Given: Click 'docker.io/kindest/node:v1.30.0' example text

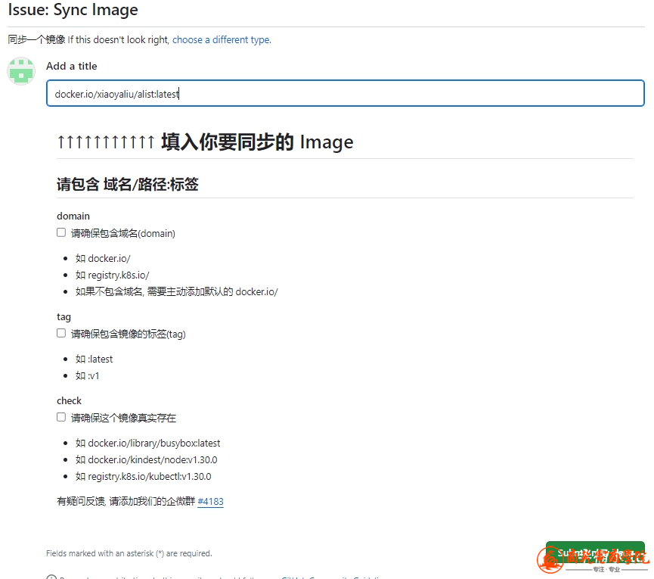Looking at the screenshot, I should pos(153,459).
